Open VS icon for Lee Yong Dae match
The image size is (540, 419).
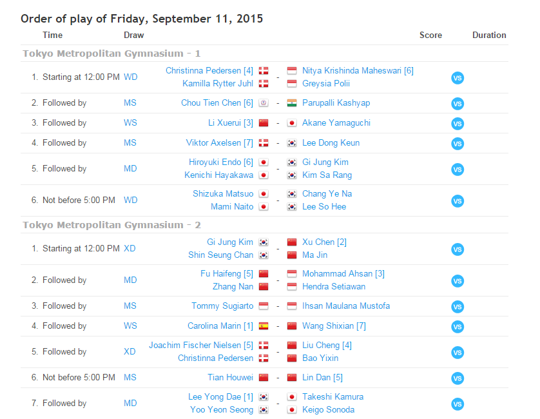458,404
